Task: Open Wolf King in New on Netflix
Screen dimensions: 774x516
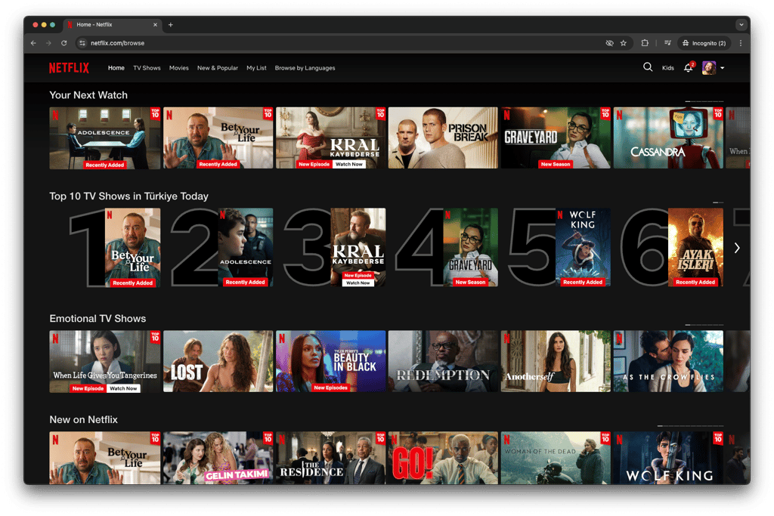Action: point(668,458)
